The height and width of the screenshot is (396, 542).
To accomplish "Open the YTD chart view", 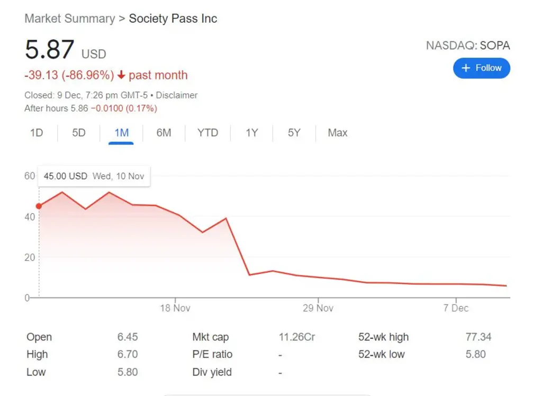I will coord(207,133).
